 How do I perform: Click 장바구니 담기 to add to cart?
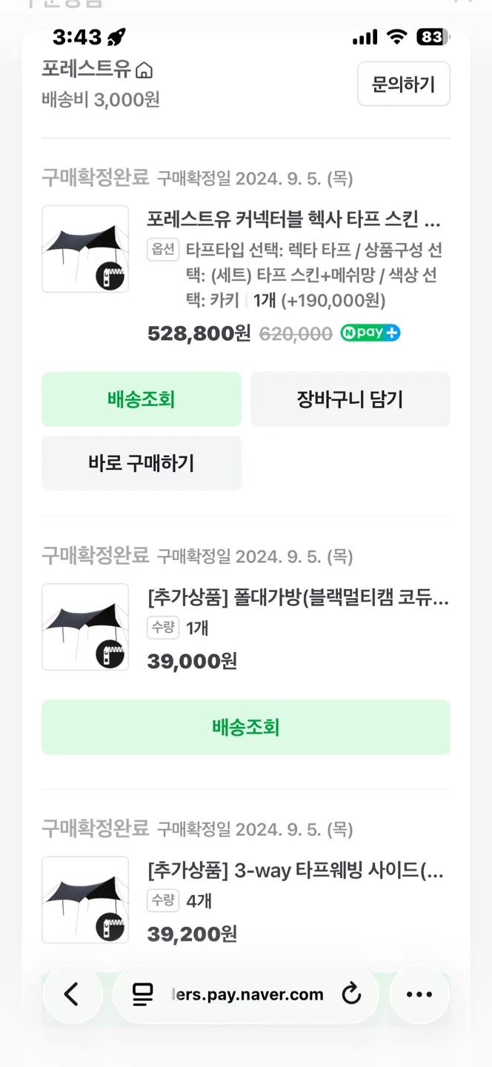click(350, 399)
